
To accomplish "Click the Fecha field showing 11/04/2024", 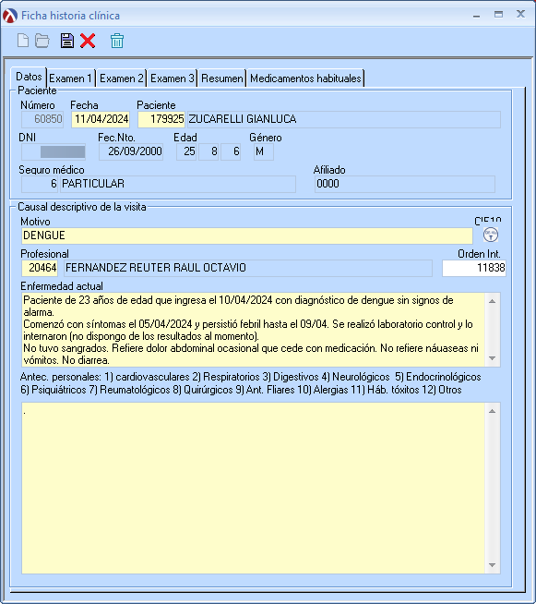I will [x=101, y=119].
